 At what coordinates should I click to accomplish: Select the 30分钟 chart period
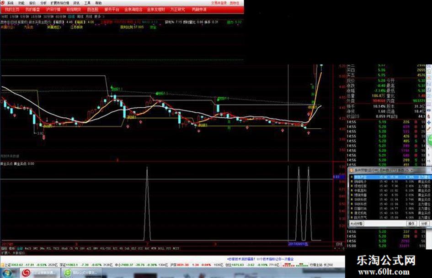tap(48, 16)
